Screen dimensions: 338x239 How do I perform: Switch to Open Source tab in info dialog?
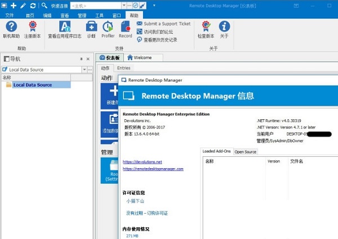[x=245, y=152]
